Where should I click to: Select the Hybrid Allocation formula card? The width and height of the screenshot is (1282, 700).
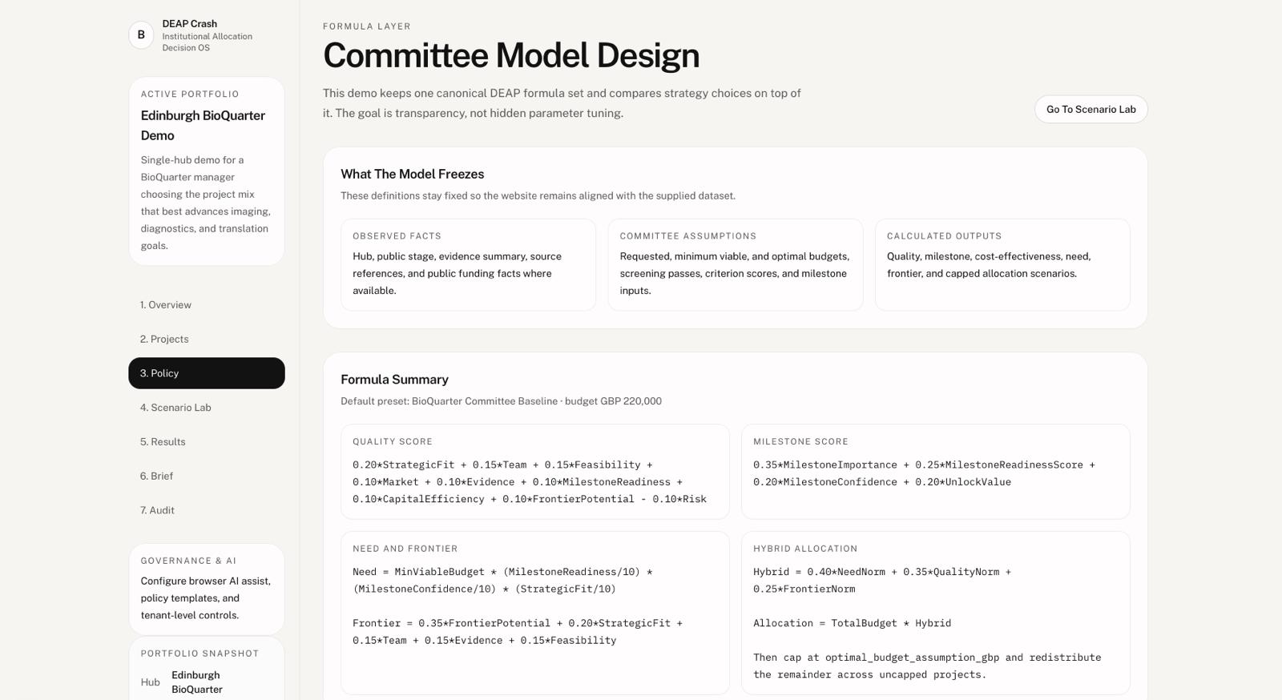coord(935,613)
